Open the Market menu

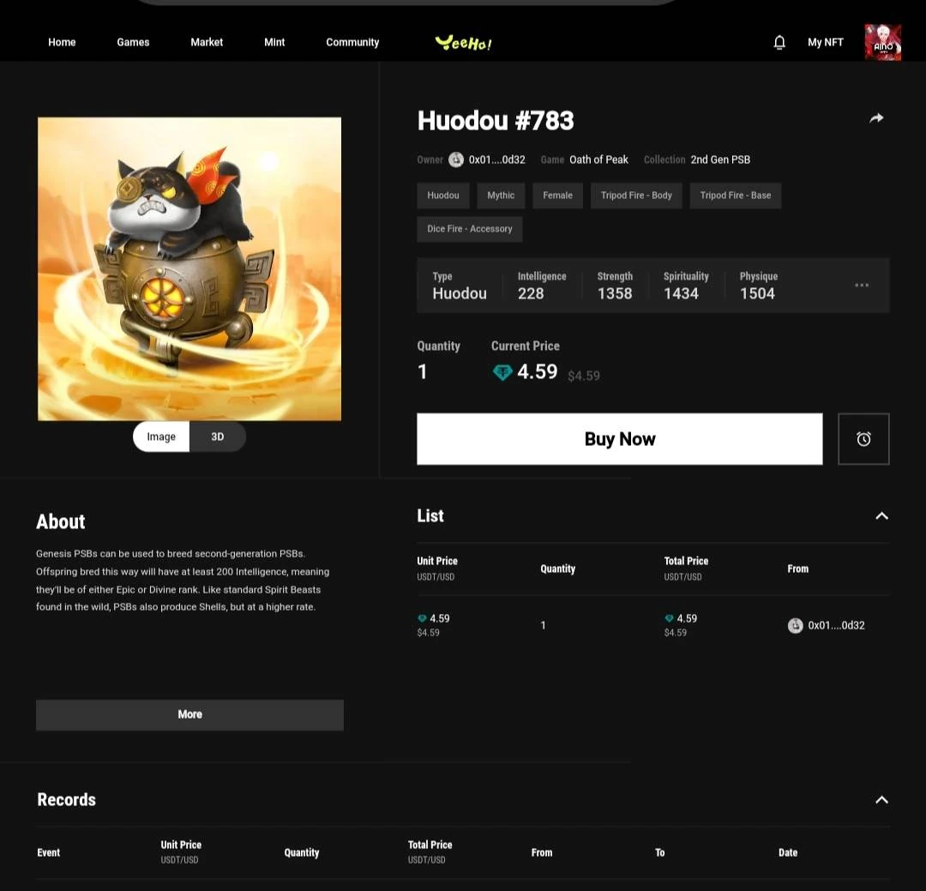point(207,43)
